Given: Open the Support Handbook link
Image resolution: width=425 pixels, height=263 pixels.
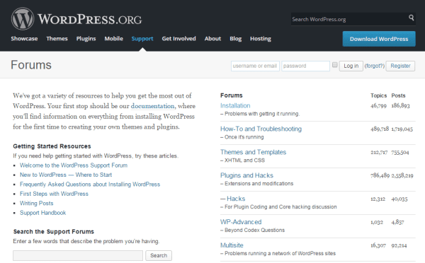Looking at the screenshot, I should pos(42,213).
